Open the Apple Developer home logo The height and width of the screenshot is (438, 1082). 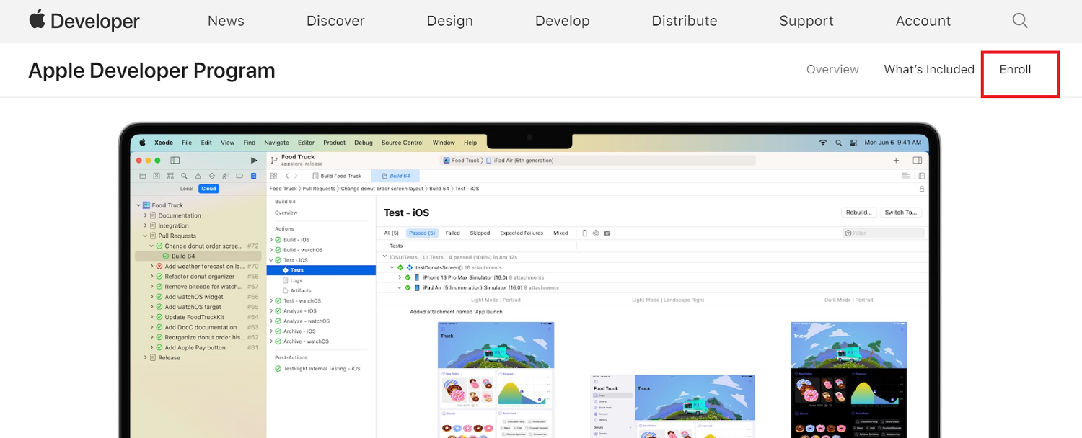[84, 21]
